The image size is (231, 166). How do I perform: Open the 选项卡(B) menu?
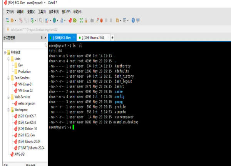54,12
